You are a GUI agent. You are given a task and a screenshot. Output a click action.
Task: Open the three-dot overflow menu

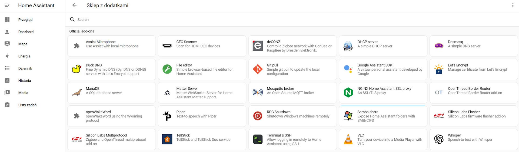(x=513, y=5)
